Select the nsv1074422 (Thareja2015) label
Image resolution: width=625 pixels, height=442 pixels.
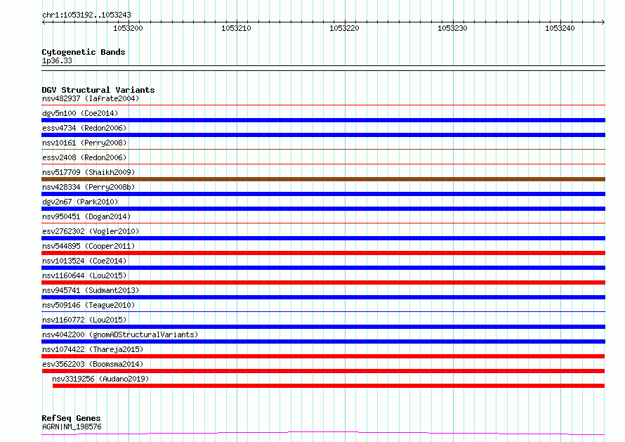coord(93,349)
